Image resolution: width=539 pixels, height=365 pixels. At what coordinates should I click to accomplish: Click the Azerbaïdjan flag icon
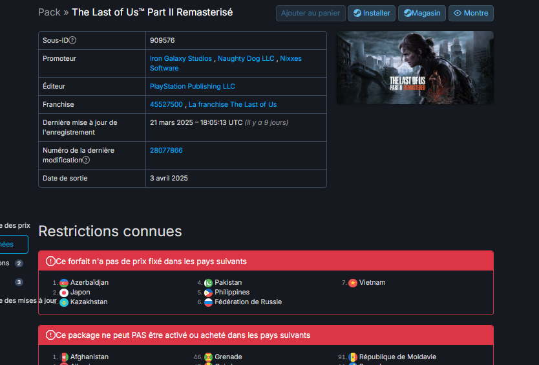[64, 283]
